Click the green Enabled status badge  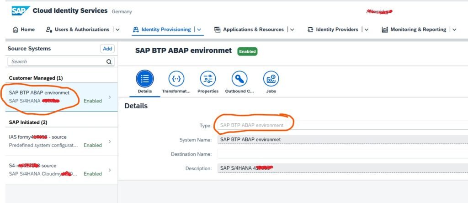247,51
